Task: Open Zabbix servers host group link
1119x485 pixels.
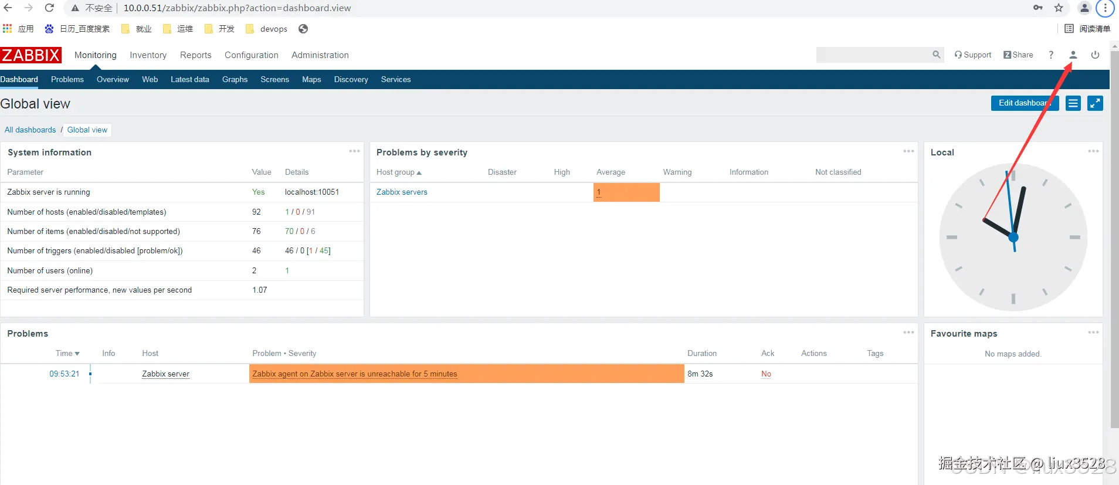Action: 402,192
